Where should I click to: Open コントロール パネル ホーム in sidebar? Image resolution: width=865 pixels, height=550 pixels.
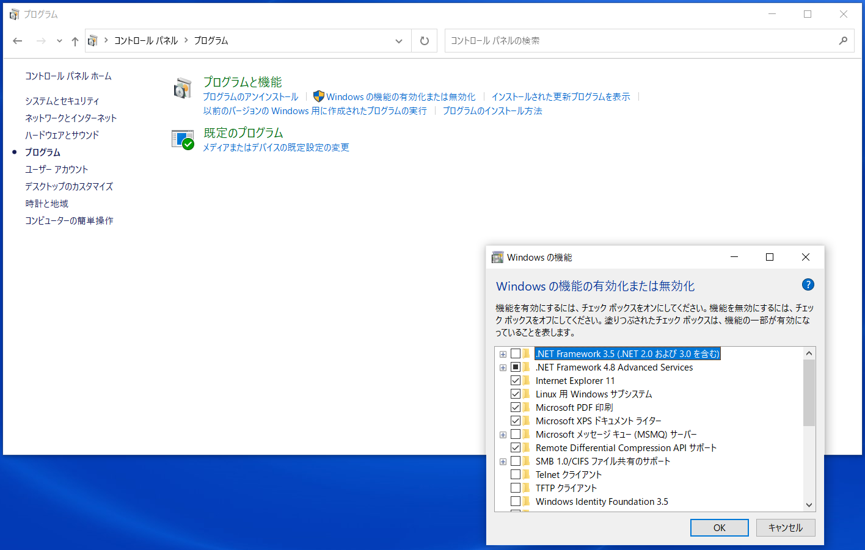click(68, 76)
